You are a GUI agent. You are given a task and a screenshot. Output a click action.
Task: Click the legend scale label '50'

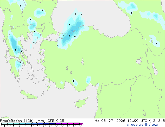[x=80, y=126]
